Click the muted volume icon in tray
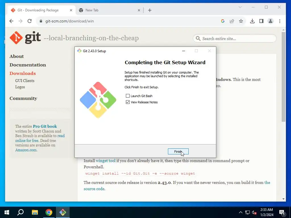291x218 pixels. point(254,212)
